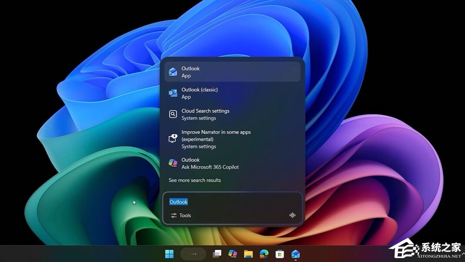465x262 pixels.
Task: Click the Microsoft 365 Copilot icon in results
Action: [173, 163]
